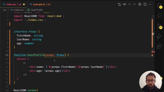Open the editor More Actions menu
Image resolution: width=164 pixels, height=92 pixels.
[x=150, y=4]
